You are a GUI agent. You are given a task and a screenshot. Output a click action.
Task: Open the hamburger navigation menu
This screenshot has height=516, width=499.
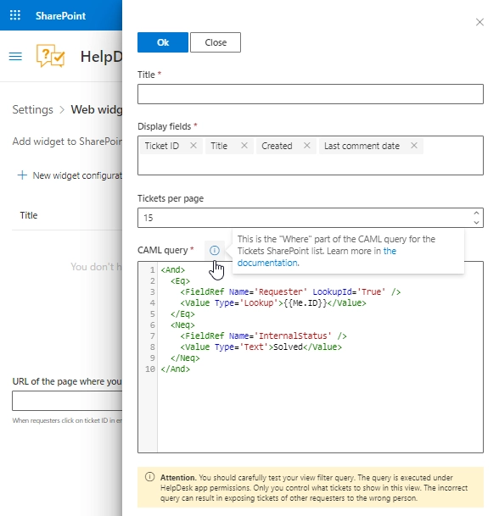(x=15, y=57)
